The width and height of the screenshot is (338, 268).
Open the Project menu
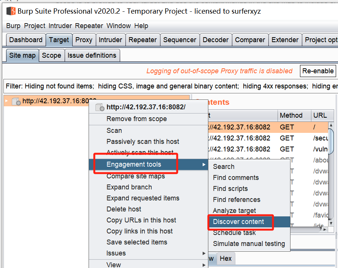[x=35, y=26]
